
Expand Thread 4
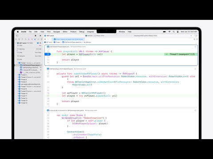[x=18, y=79]
